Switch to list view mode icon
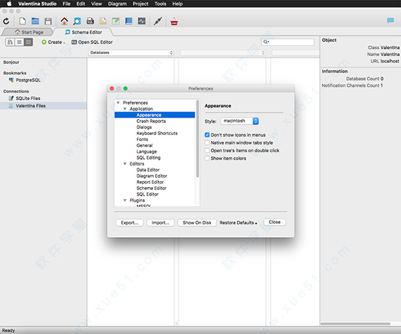The image size is (401, 334). [19, 42]
